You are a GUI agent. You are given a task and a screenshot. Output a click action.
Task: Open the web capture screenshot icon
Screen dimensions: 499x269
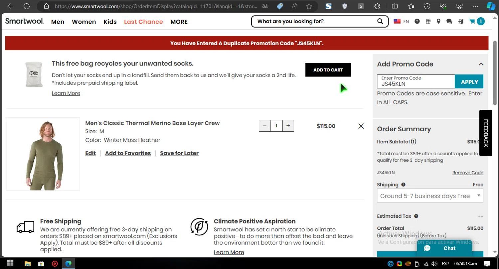coord(459,6)
